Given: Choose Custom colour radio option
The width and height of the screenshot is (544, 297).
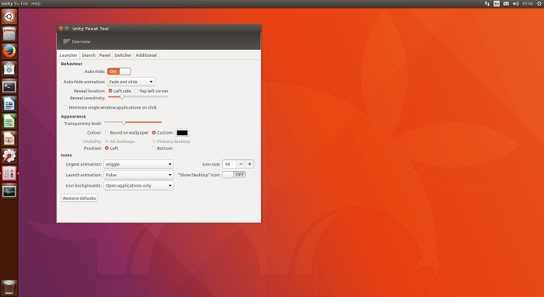Looking at the screenshot, I should tap(162, 132).
